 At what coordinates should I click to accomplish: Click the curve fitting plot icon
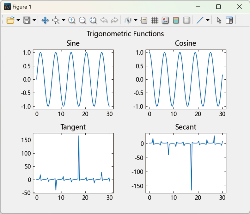coord(128,20)
